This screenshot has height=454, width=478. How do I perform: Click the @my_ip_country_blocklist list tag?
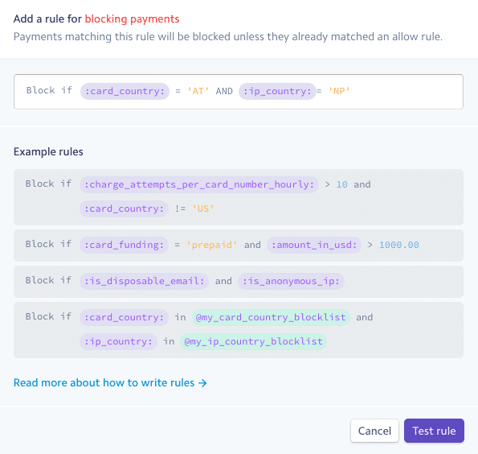[253, 341]
